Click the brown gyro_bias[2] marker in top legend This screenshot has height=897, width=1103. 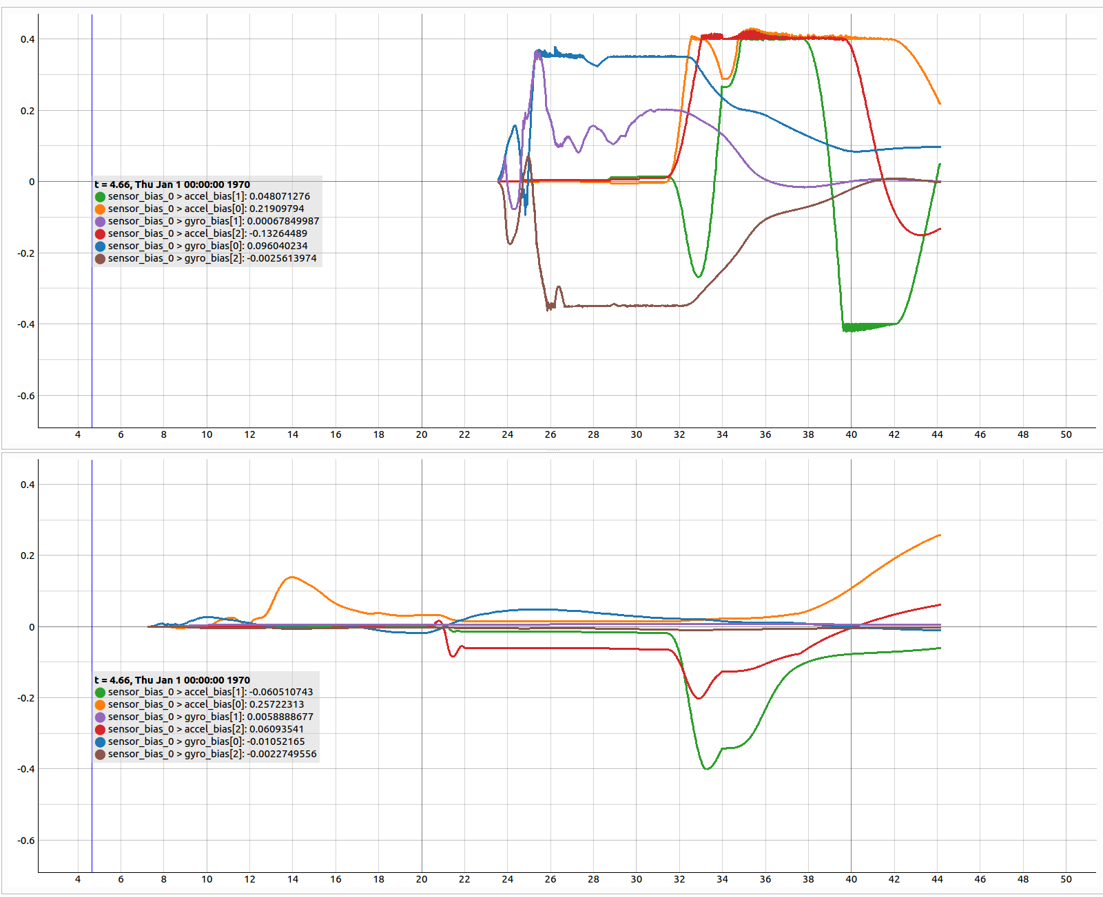(101, 258)
